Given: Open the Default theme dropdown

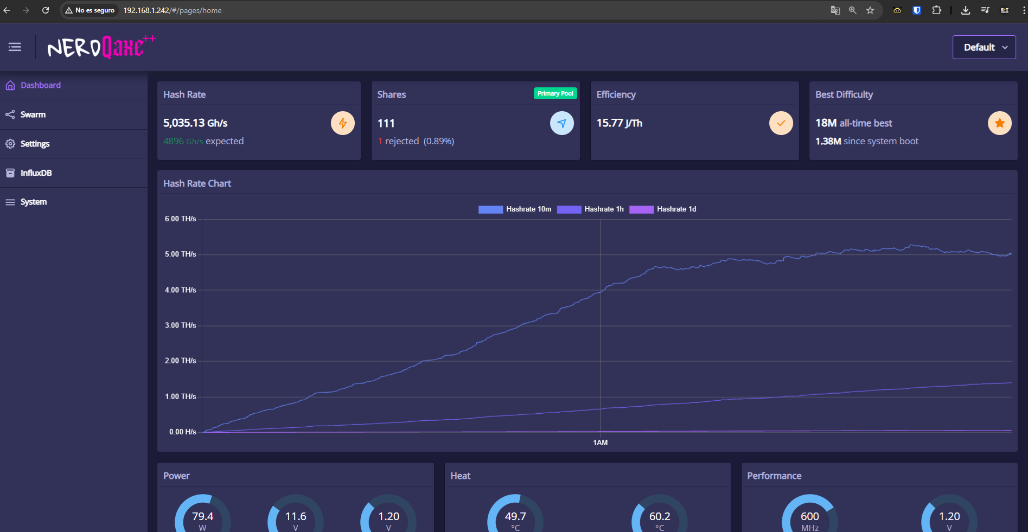Looking at the screenshot, I should pyautogui.click(x=984, y=47).
